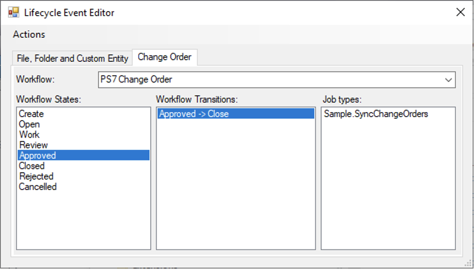474x269 pixels.
Task: Click empty area in Job types list
Action: [388, 191]
